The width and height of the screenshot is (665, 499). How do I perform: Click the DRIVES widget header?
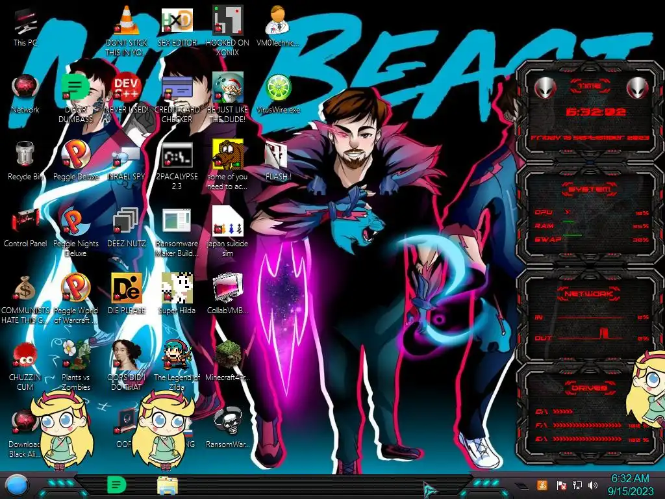point(589,388)
